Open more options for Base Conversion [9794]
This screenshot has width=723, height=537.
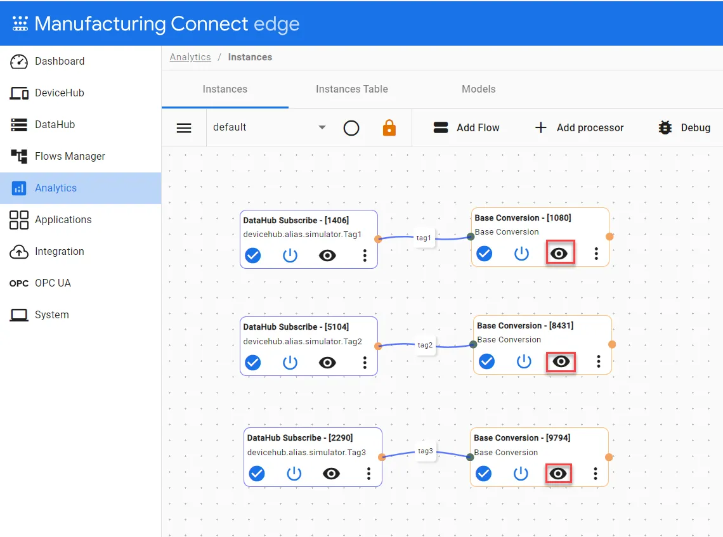[596, 474]
